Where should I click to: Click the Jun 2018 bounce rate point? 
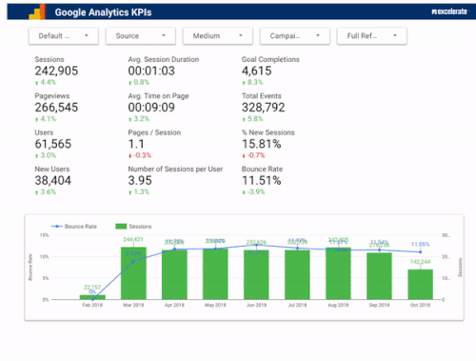(256, 245)
